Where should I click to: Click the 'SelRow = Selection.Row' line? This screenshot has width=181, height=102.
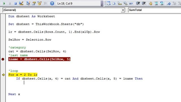tap(30, 40)
